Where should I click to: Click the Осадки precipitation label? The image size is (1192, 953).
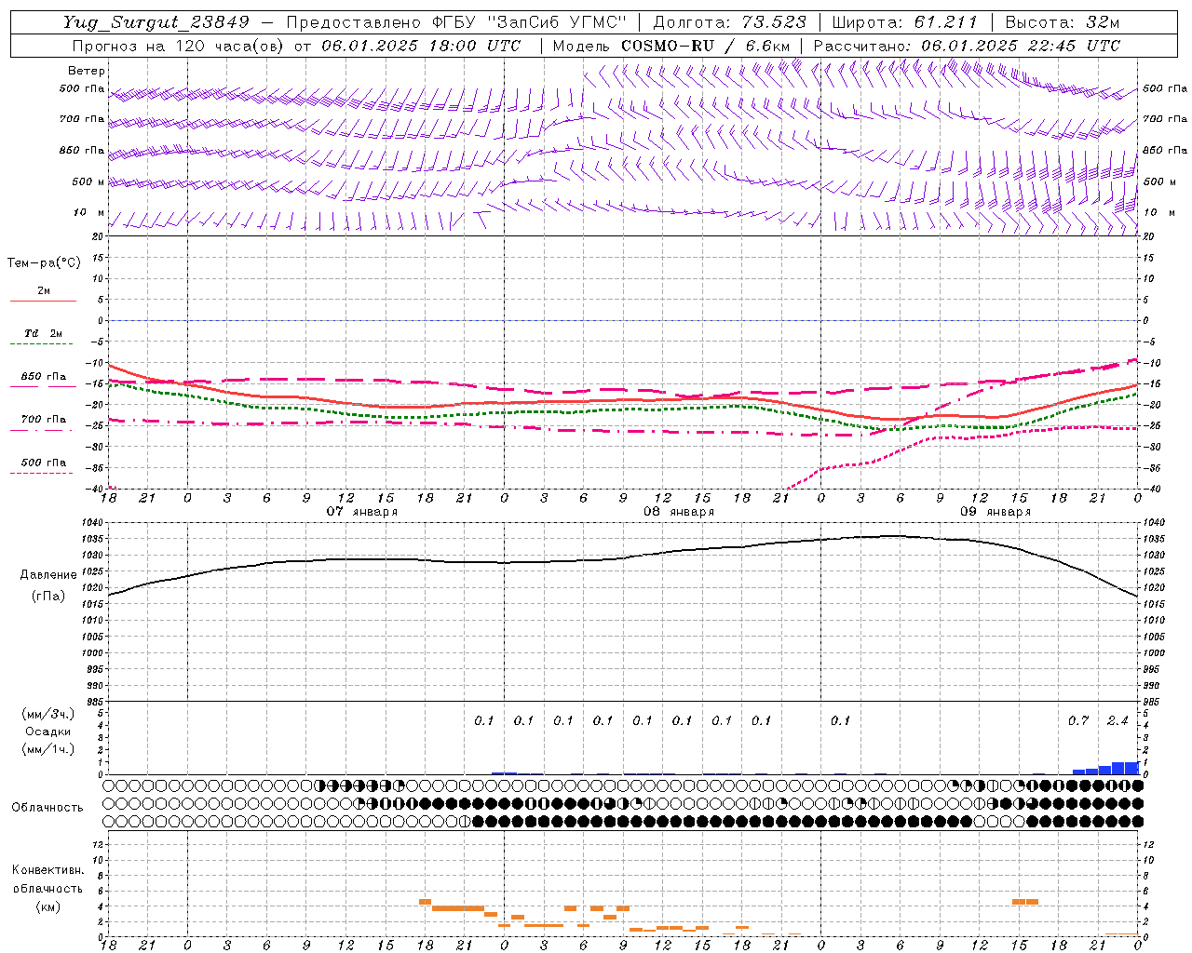tap(48, 732)
